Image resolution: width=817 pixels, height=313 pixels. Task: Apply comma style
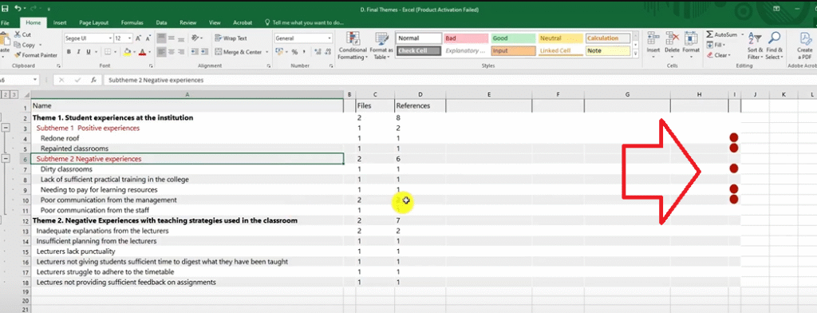(304, 52)
